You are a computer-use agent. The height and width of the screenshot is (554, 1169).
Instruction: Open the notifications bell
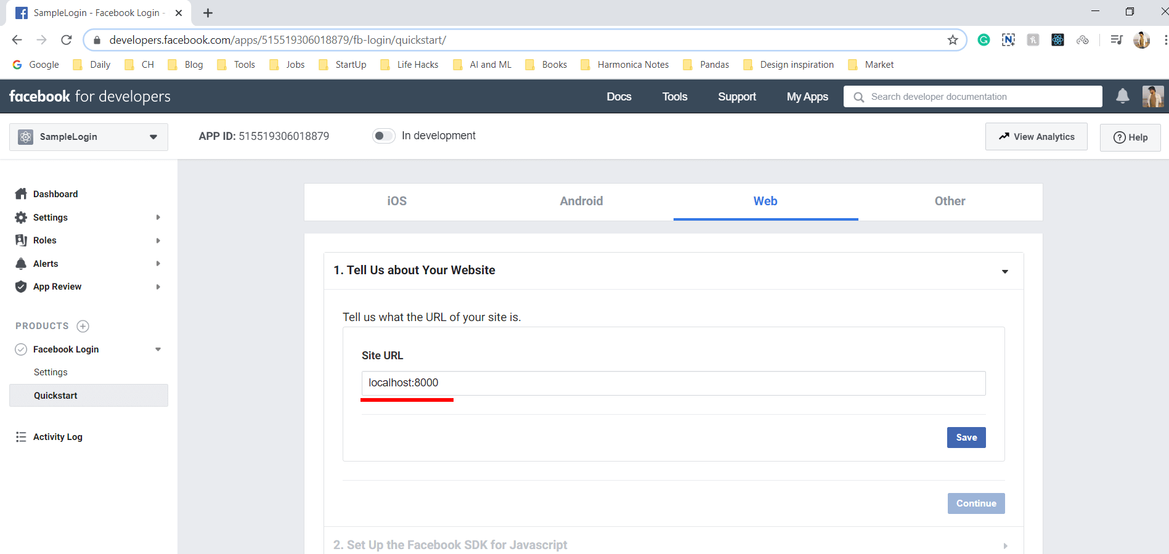[x=1123, y=96]
